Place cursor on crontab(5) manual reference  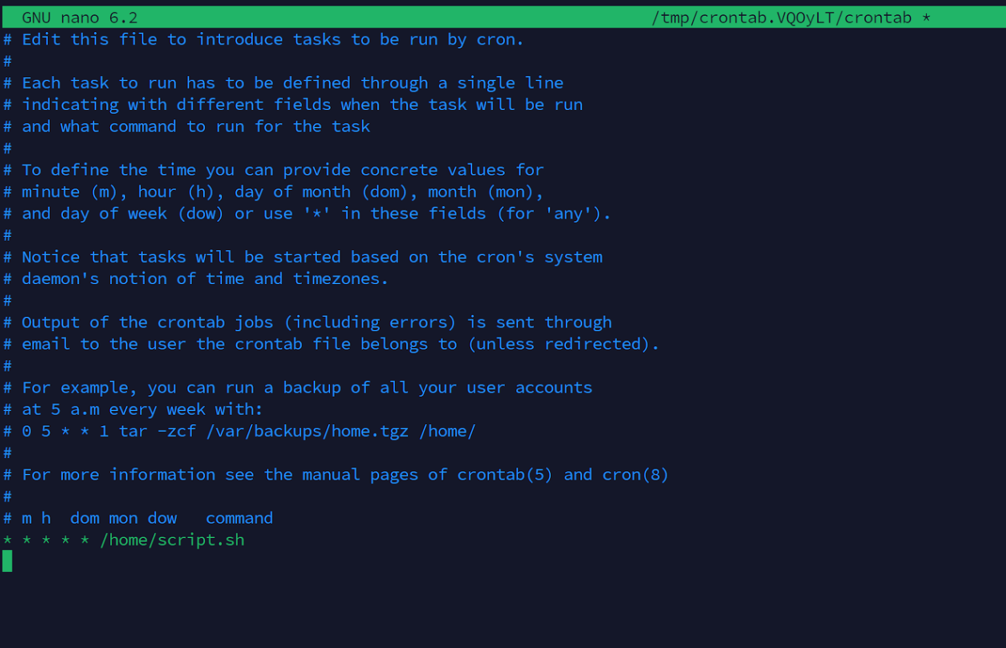504,475
